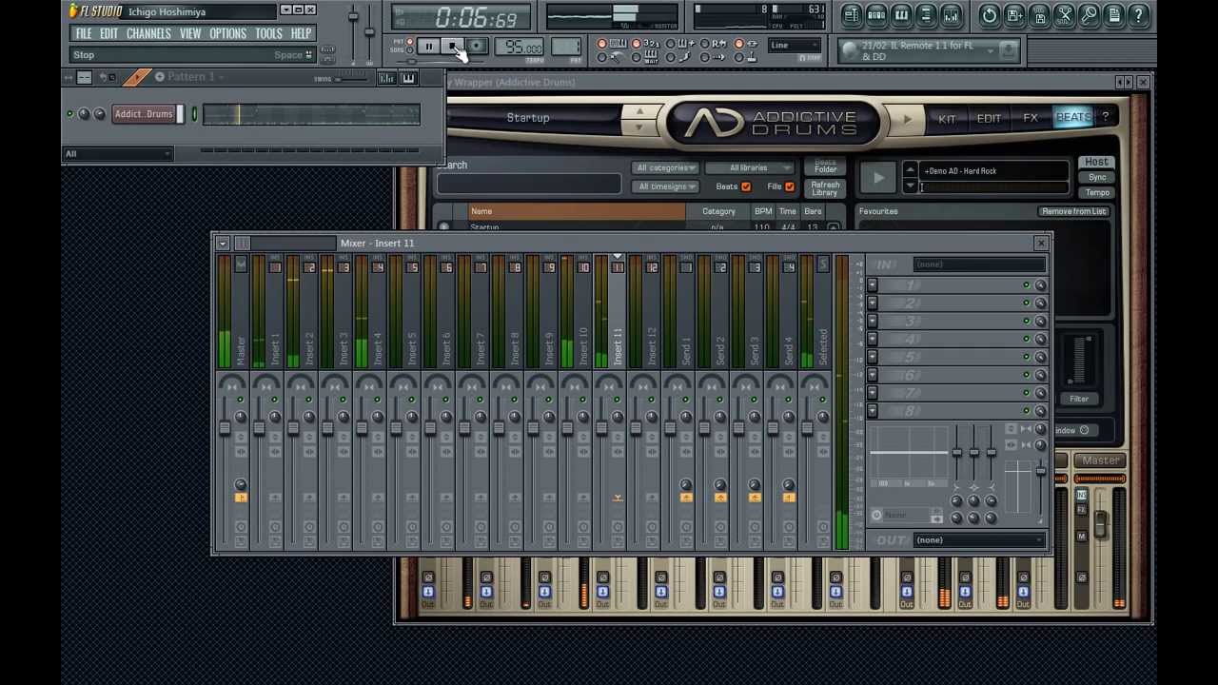Open the FILE menu
Image resolution: width=1218 pixels, height=685 pixels.
(84, 33)
